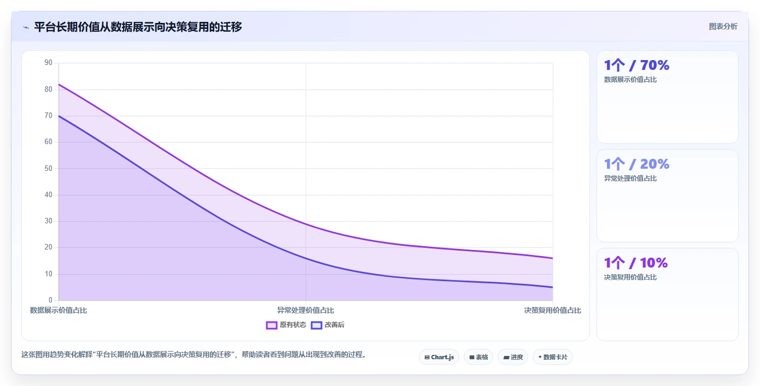Click the x-axis label 决策复用价值占比
This screenshot has height=386, width=760.
[553, 310]
